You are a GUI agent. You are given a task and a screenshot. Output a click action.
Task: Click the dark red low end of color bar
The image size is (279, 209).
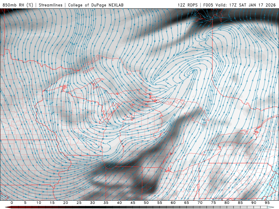[8, 207]
